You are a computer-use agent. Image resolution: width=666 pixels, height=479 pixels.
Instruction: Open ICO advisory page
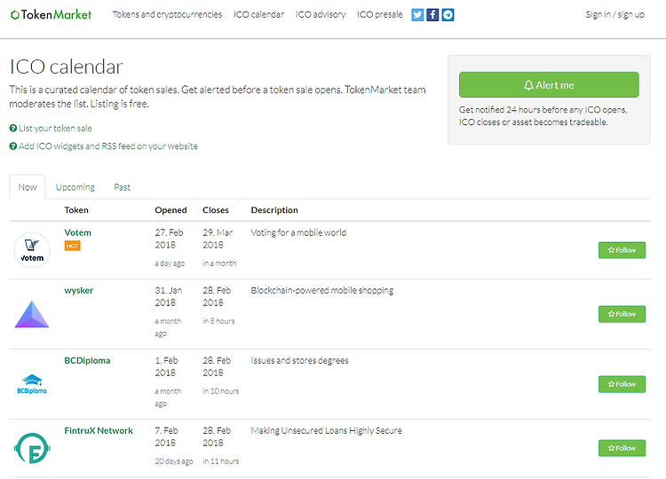coord(321,14)
